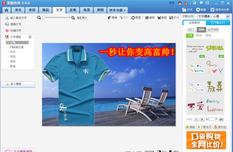Select the 其他 template category
This screenshot has width=233, height=152.
pyautogui.click(x=13, y=66)
